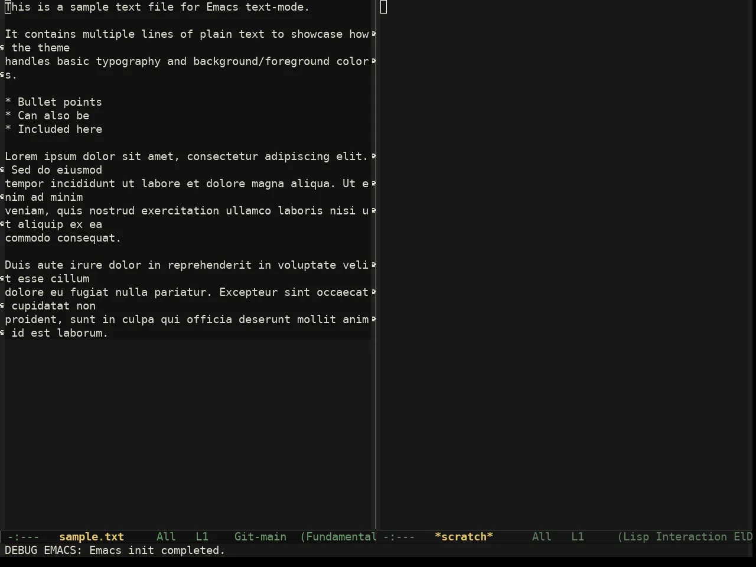Click the wrapped line 'nim ad minim'
The width and height of the screenshot is (756, 567).
(44, 197)
